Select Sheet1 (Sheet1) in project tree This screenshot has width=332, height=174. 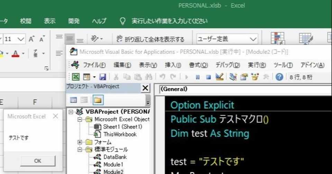pos(122,127)
